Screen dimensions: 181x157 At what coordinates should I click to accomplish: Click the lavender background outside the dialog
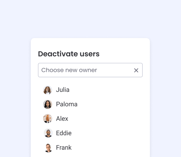(91, 18)
